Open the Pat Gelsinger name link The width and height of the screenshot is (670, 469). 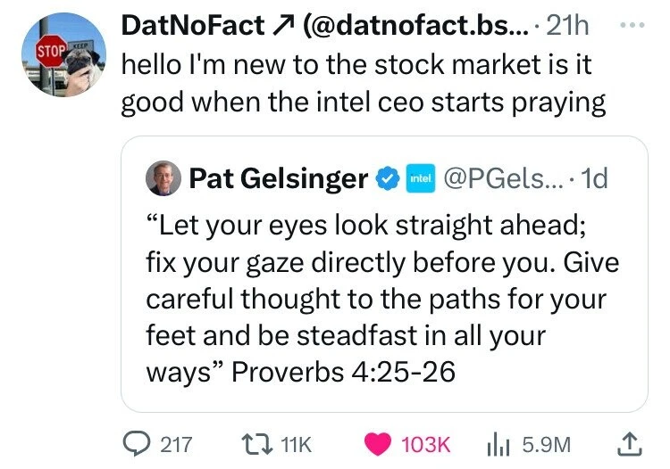(277, 180)
